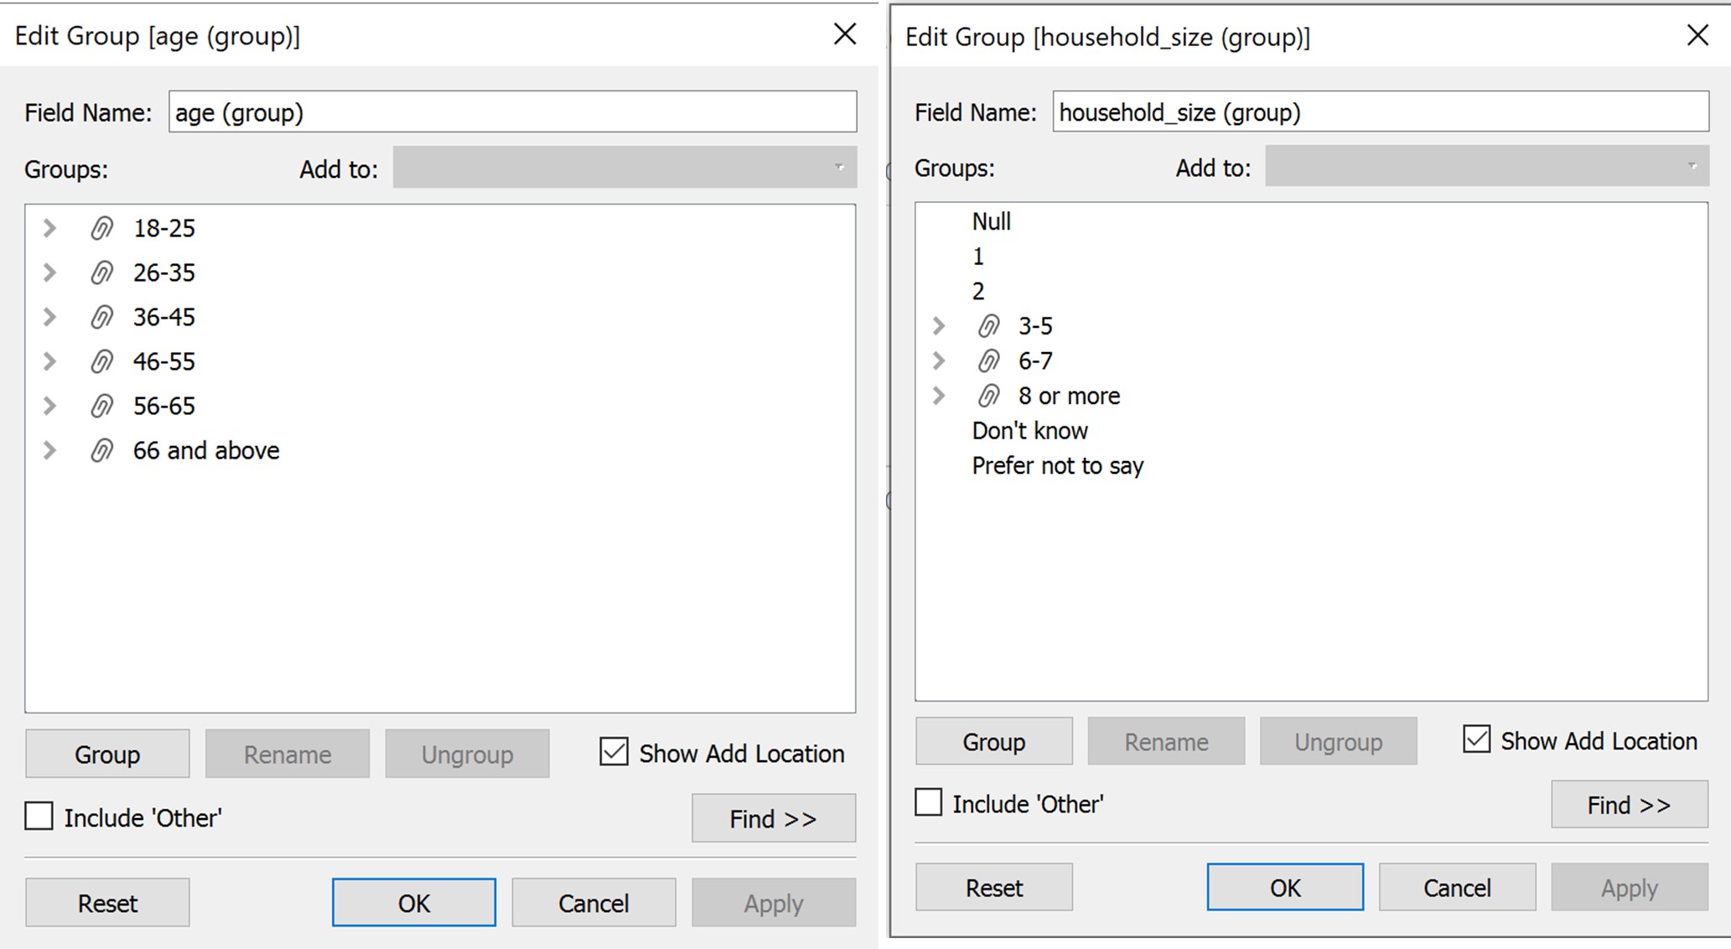Click paperclip icon of 56-65 group
The image size is (1731, 949).
point(102,406)
